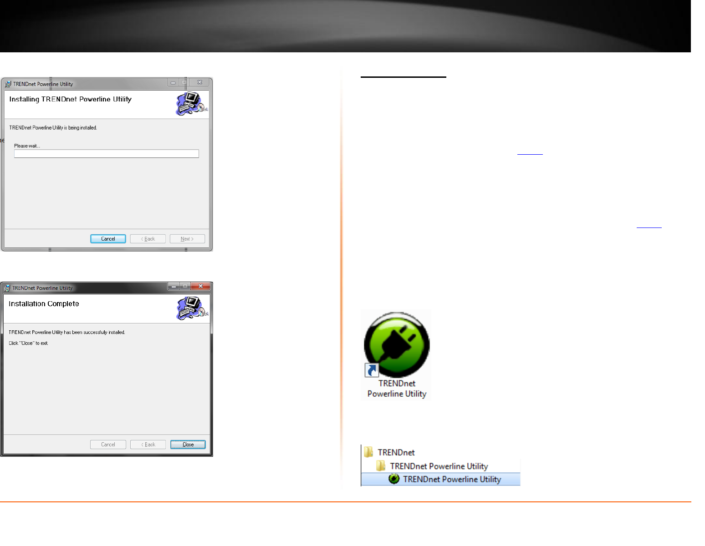The height and width of the screenshot is (546, 705).
Task: Launch the highlighted TRENDnet Powerline Utility program entry
Action: click(x=441, y=479)
